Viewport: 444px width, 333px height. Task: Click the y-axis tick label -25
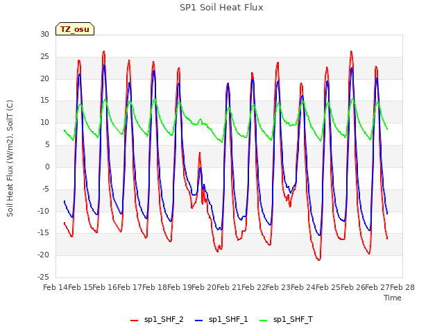click(43, 277)
